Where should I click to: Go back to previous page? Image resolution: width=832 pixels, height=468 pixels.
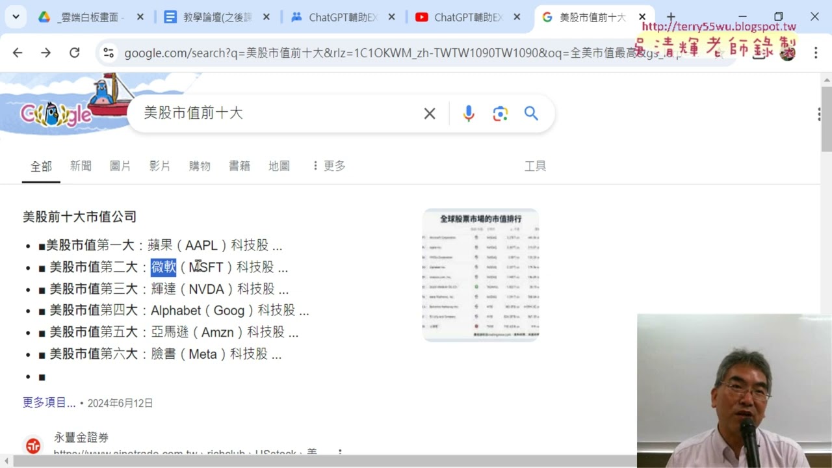point(18,53)
